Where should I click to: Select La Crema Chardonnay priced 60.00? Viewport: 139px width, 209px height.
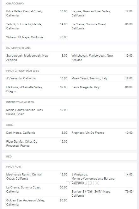(102, 26)
